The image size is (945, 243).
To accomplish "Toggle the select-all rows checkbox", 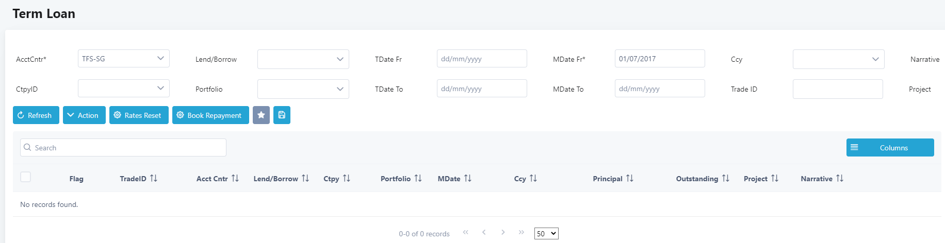I will pos(26,177).
